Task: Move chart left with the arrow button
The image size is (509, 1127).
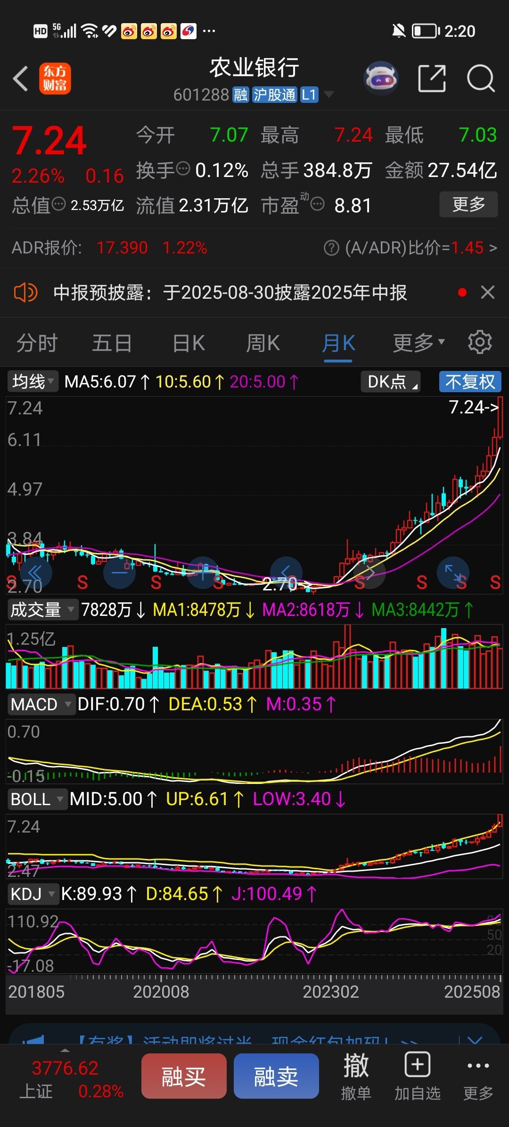Action: pos(286,573)
